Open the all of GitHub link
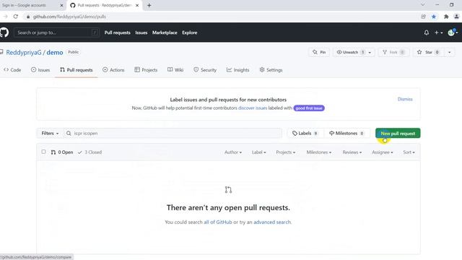This screenshot has width=462, height=260. point(218,222)
